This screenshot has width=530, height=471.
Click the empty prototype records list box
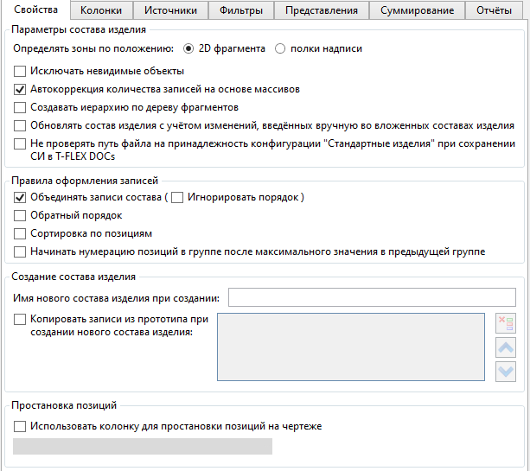click(x=351, y=347)
